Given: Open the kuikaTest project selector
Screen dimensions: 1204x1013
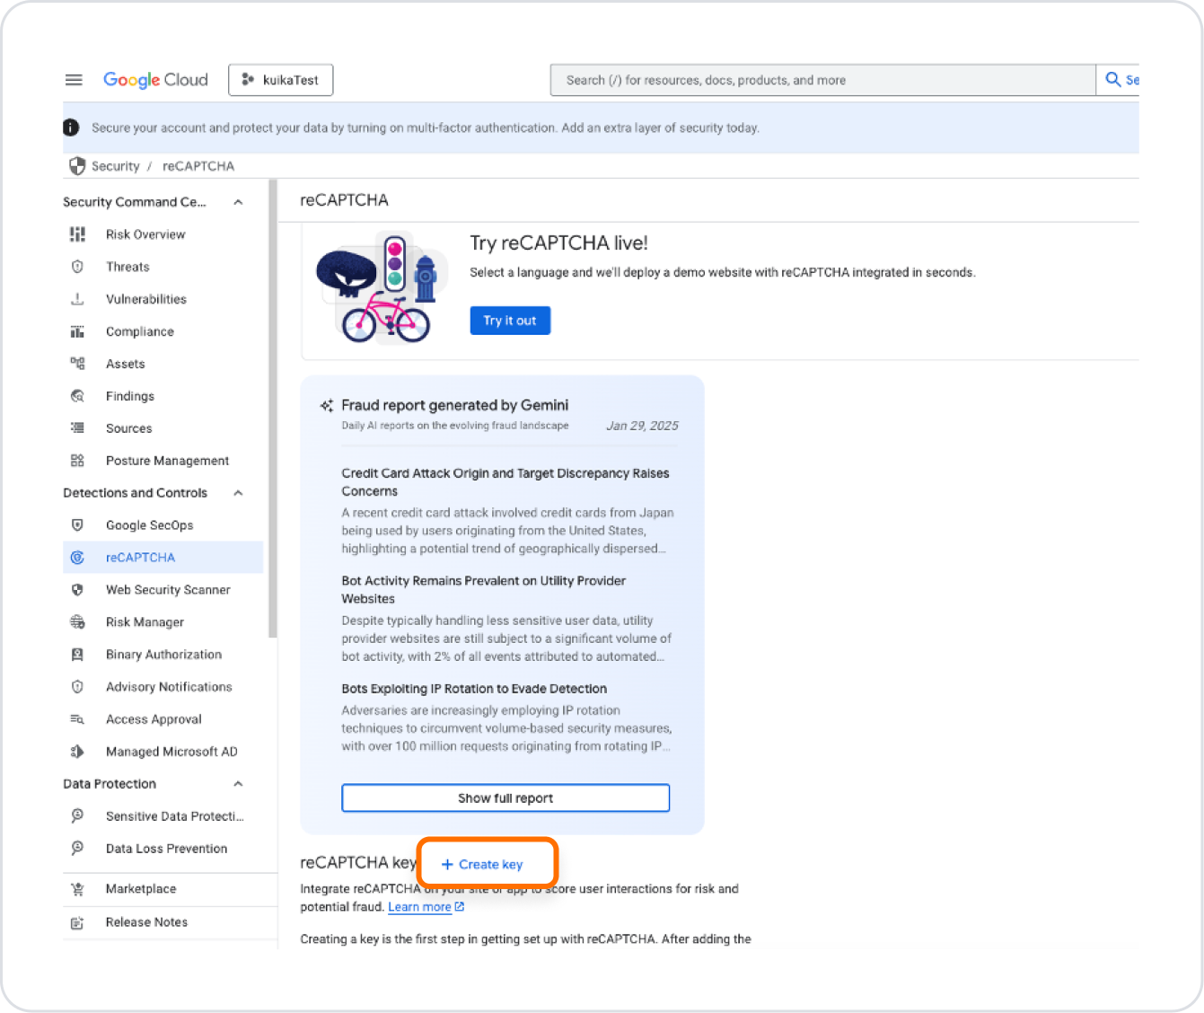Looking at the screenshot, I should click(x=280, y=80).
